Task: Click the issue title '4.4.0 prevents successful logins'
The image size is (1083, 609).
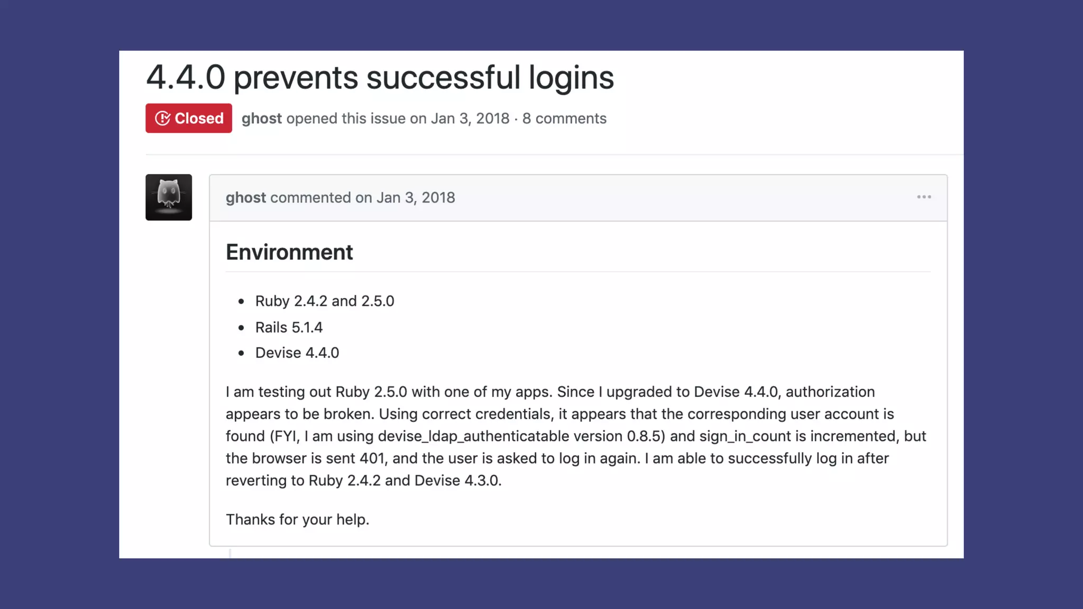Action: (x=380, y=77)
